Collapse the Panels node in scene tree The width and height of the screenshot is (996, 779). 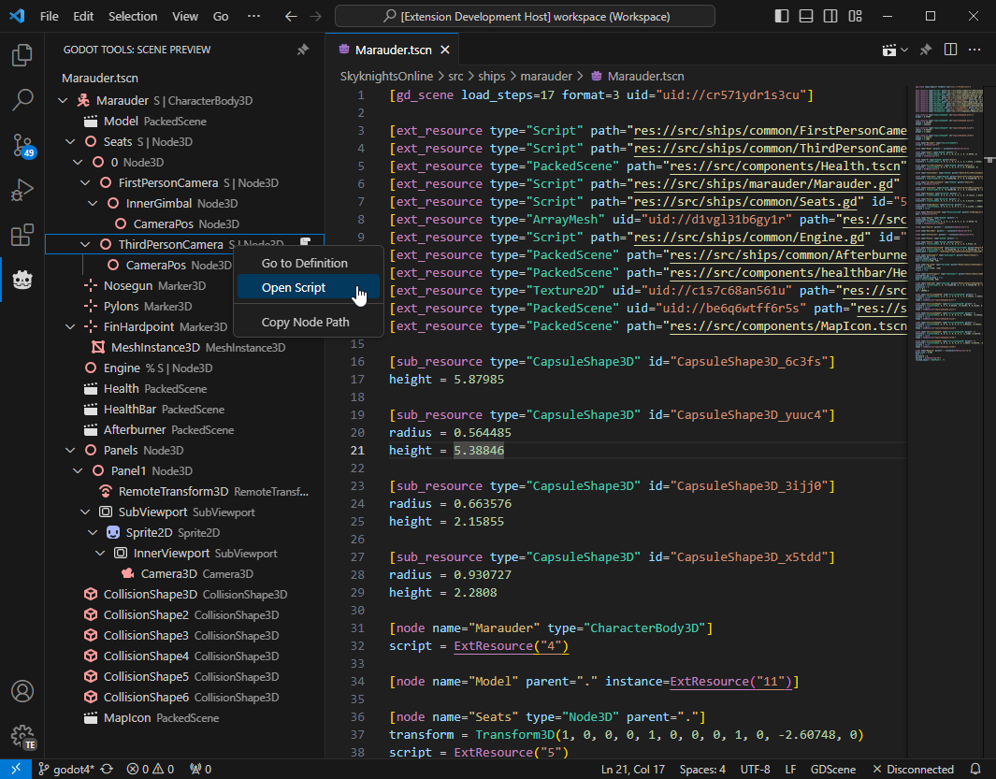click(x=70, y=451)
